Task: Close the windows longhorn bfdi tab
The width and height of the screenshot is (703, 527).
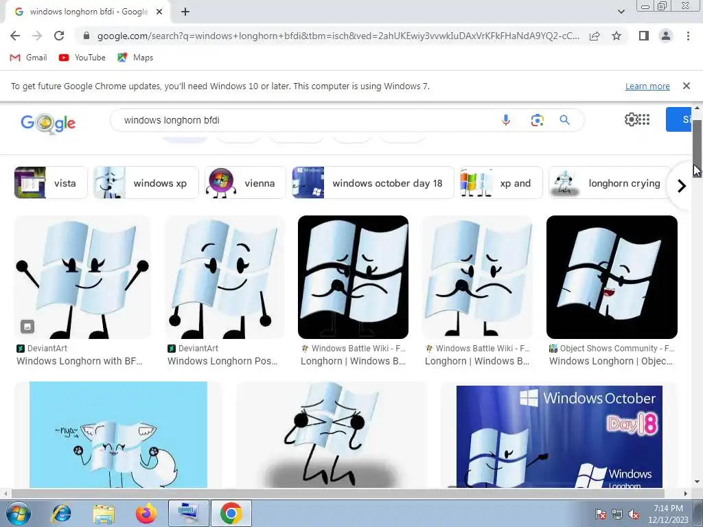Action: click(x=159, y=12)
